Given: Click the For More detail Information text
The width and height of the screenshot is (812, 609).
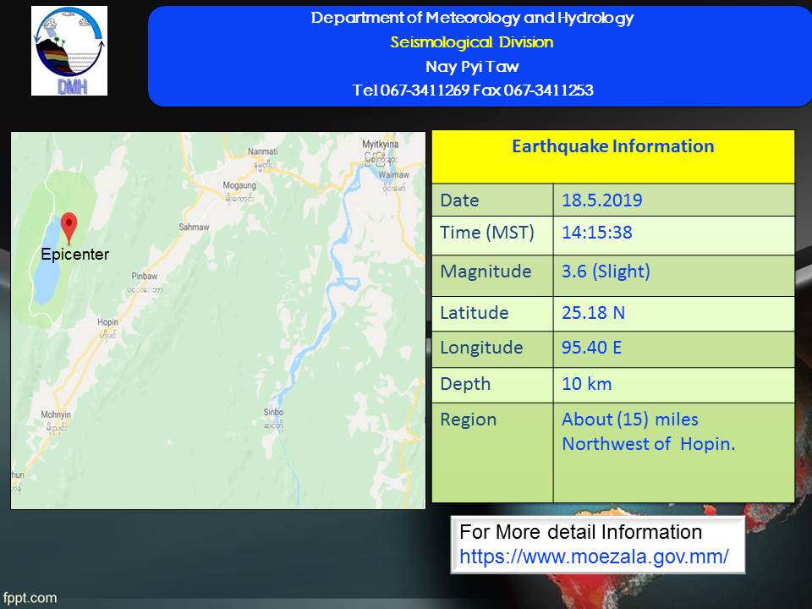Looking at the screenshot, I should (580, 532).
